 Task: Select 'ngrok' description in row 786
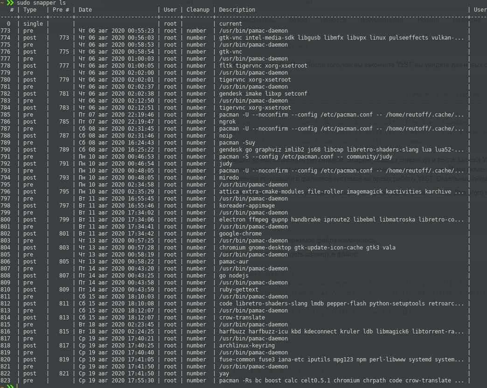coord(227,122)
